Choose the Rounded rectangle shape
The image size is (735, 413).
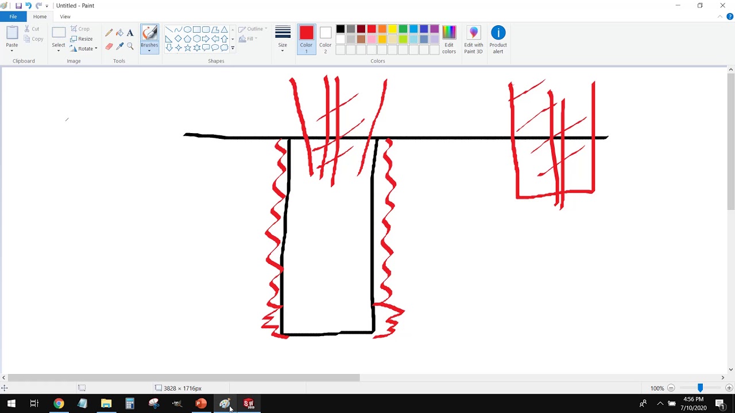click(206, 30)
